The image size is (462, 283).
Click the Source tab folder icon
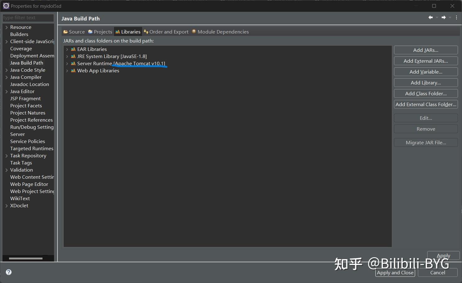[65, 31]
